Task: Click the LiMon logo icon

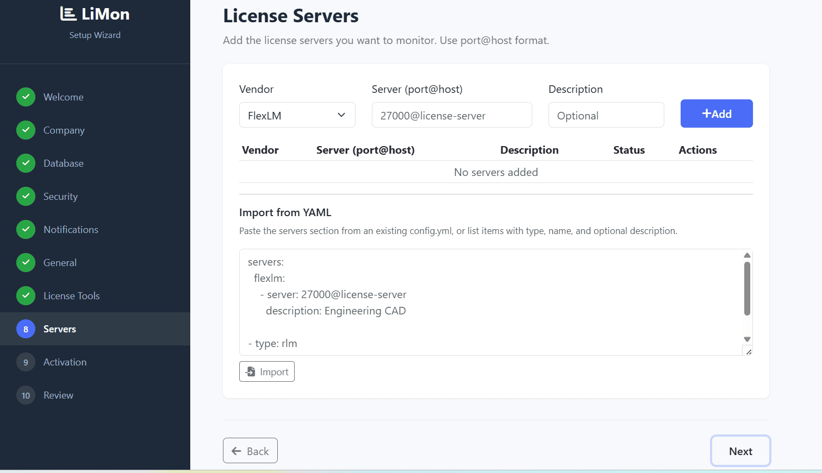Action: tap(68, 14)
